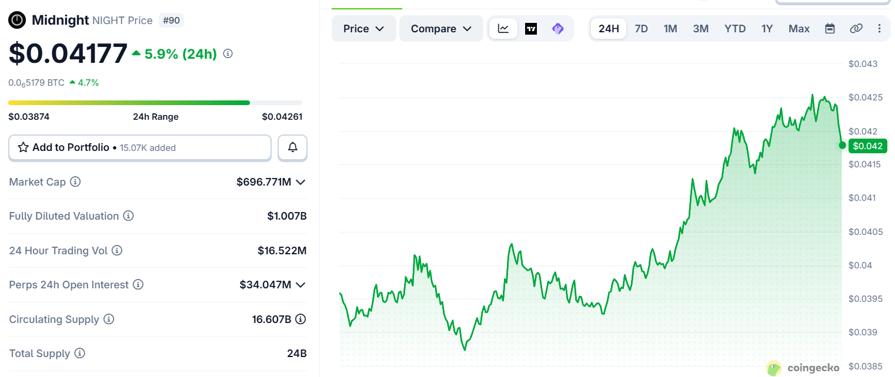Select the 7D time range tab

point(641,29)
